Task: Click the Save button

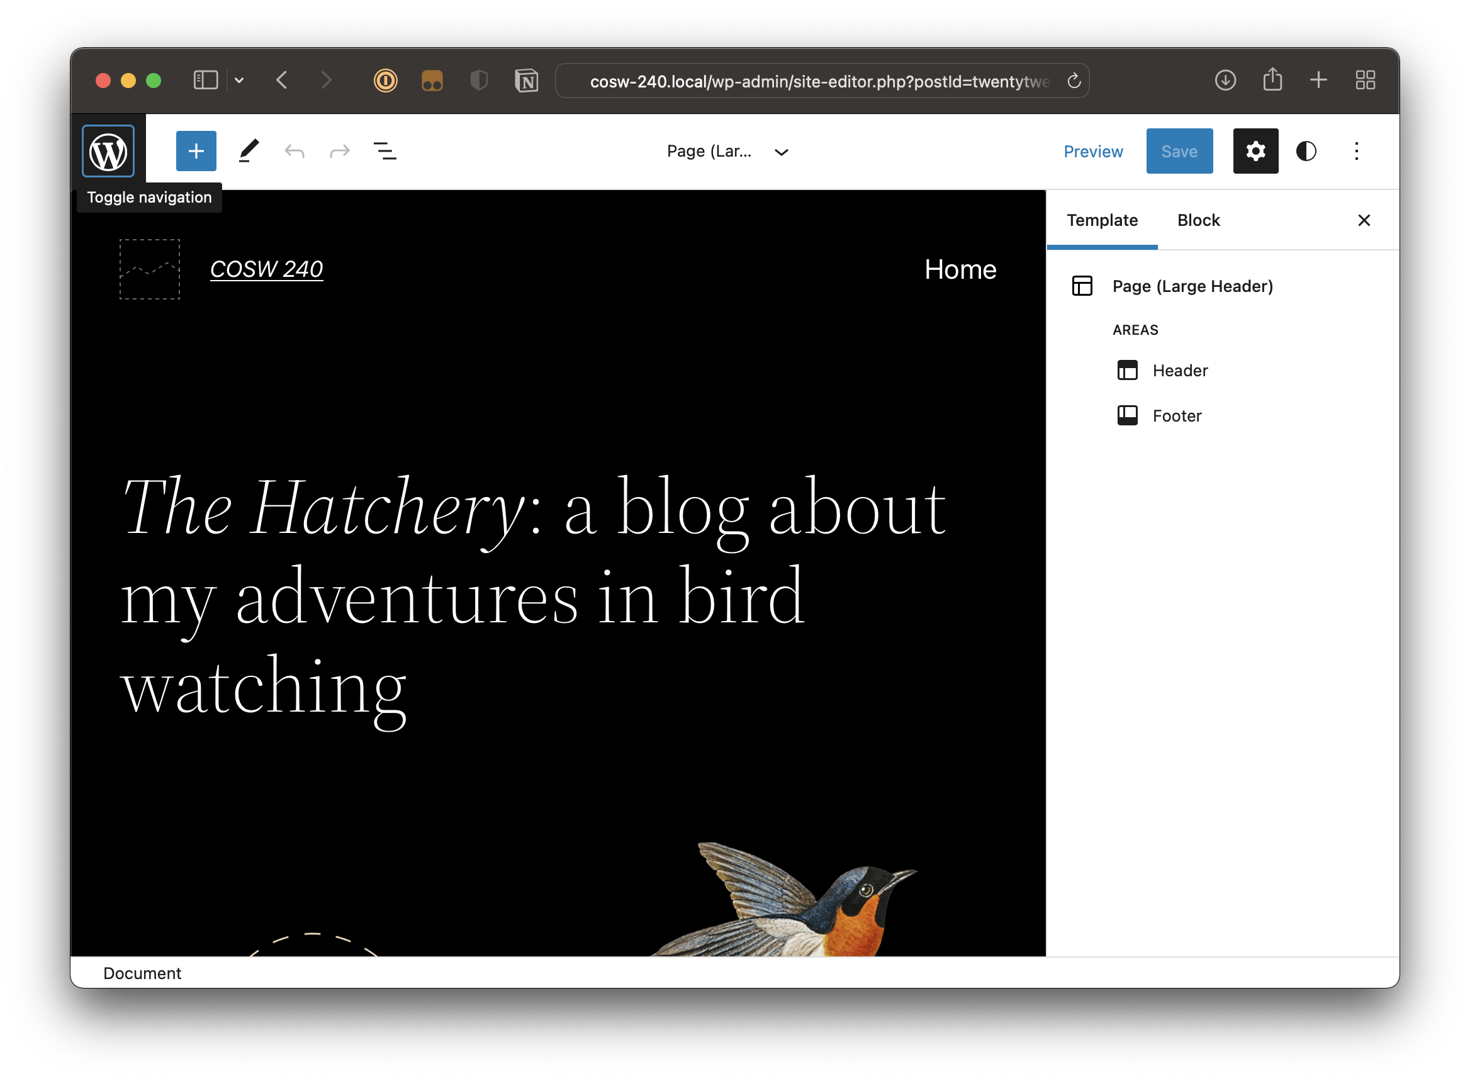Action: pos(1179,150)
